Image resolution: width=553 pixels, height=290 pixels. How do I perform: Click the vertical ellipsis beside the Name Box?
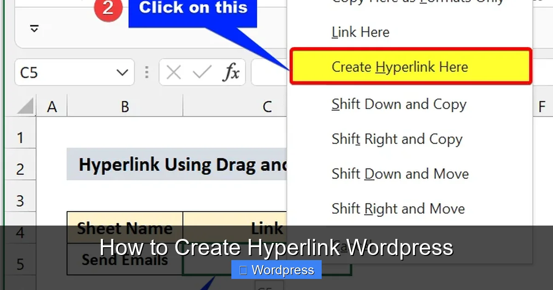point(146,72)
